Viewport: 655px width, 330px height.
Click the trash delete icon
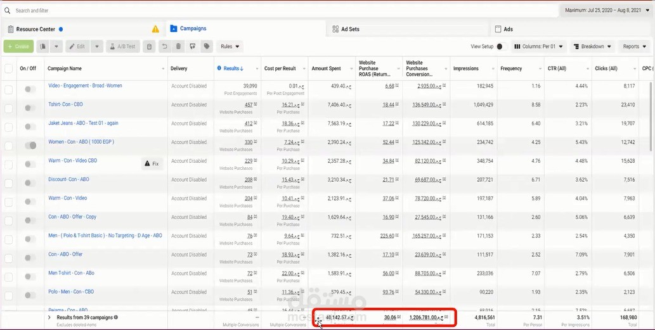(x=178, y=47)
